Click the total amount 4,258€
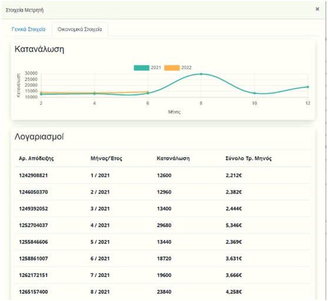The height and width of the screenshot is (301, 328). point(234,292)
